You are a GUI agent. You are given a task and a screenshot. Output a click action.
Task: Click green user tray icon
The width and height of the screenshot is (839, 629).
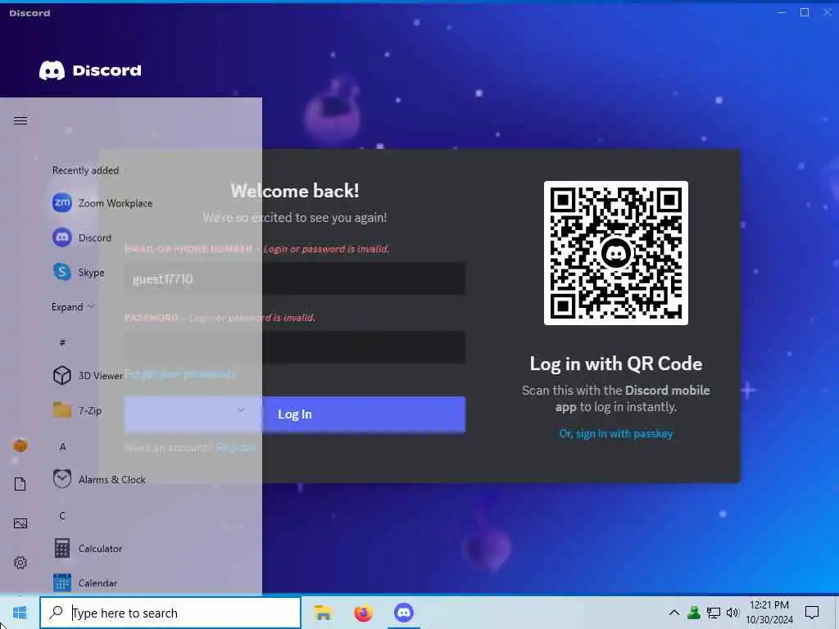[x=693, y=613]
